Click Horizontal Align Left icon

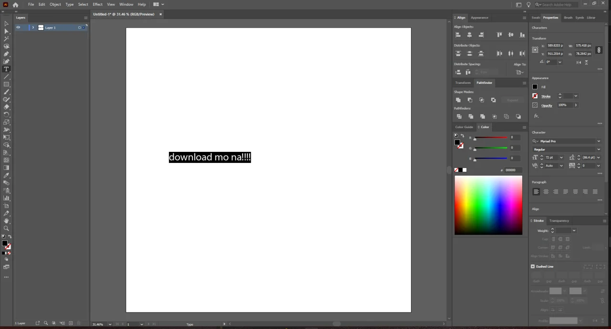(458, 35)
